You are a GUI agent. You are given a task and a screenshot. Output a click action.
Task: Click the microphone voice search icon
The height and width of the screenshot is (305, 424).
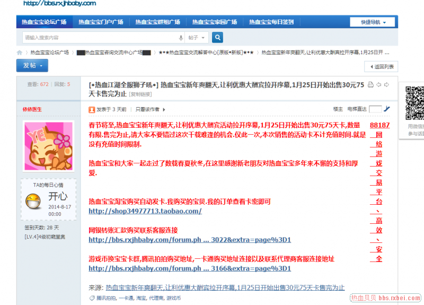[x=181, y=38]
